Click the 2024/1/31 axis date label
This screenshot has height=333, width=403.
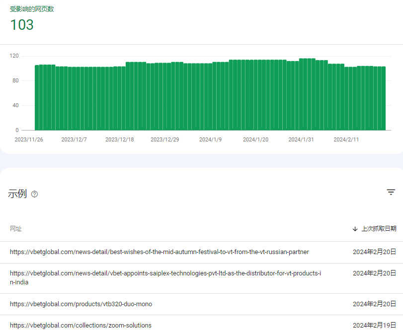(x=301, y=139)
